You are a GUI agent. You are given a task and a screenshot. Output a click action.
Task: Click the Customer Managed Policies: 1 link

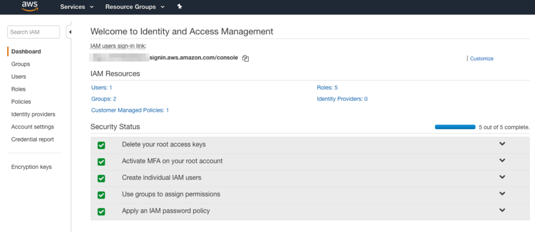coord(130,110)
